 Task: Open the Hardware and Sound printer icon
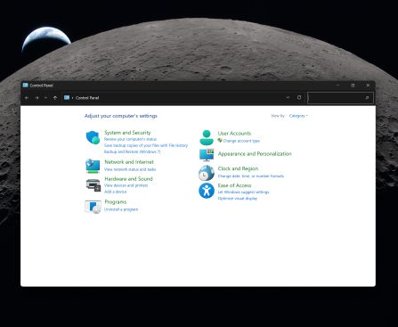click(93, 185)
